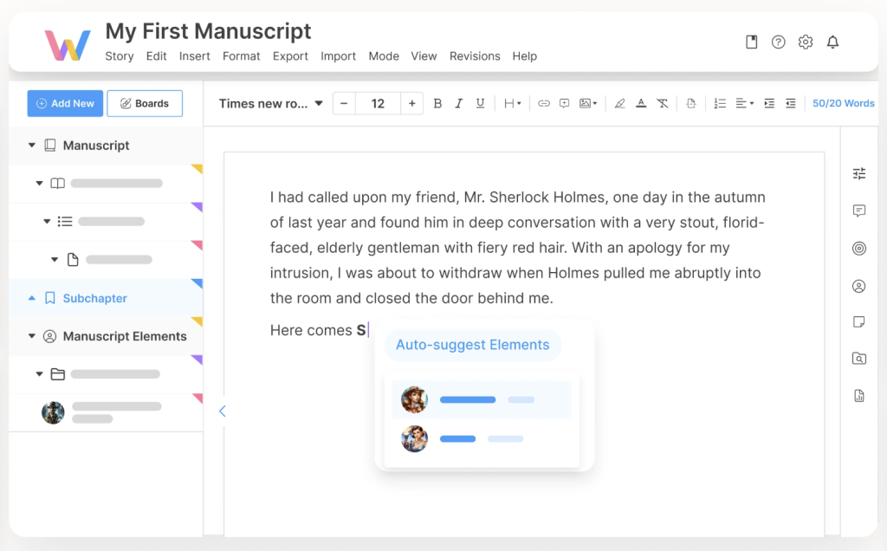The height and width of the screenshot is (551, 887).
Task: Open the Revisions menu
Action: (x=475, y=56)
